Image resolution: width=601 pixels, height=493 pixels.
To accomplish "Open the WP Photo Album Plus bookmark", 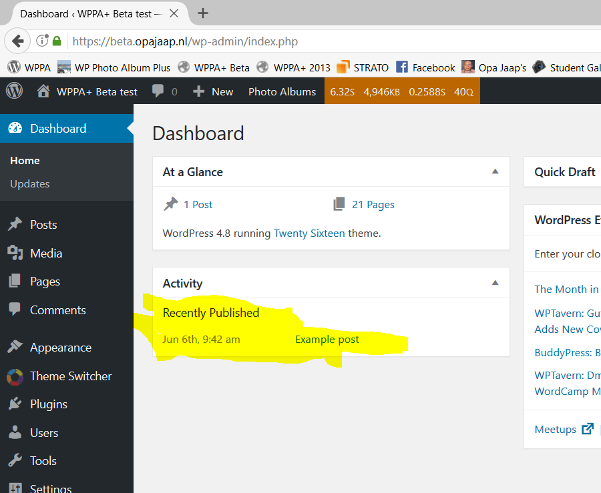I will (114, 67).
